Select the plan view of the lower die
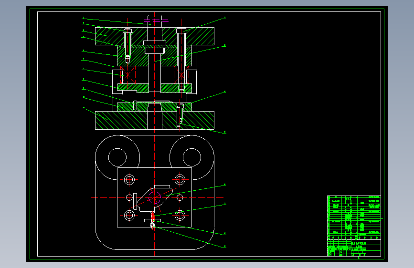Viewport: 414px width, 268px height. pos(154,192)
